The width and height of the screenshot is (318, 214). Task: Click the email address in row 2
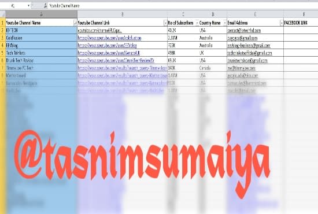pos(244,31)
